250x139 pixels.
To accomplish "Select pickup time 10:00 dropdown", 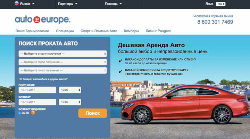I will (70, 90).
